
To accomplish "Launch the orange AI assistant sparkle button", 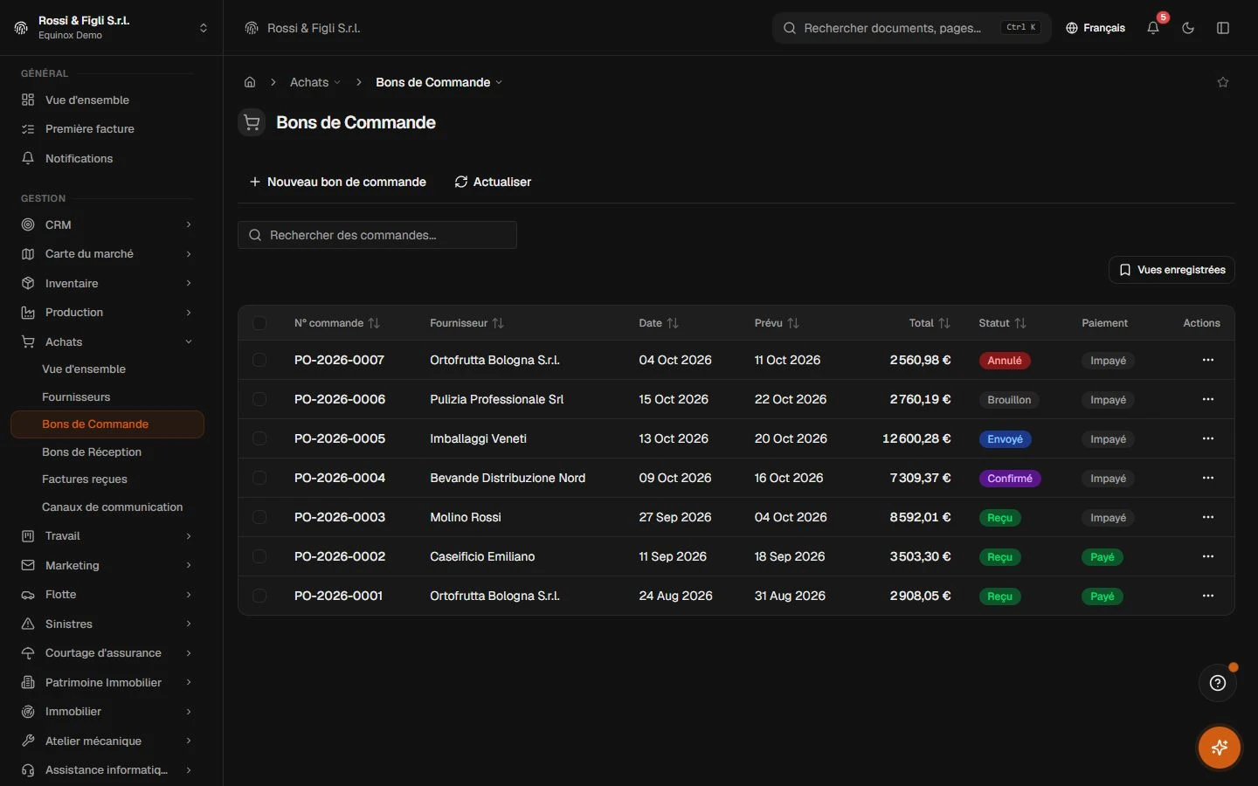I will point(1220,748).
